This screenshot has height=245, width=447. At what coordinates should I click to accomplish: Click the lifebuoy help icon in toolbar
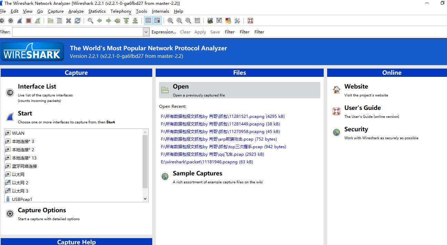[x=250, y=21]
